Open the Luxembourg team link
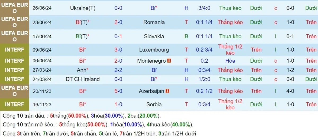Screen dimensions: 318x140 154,50
